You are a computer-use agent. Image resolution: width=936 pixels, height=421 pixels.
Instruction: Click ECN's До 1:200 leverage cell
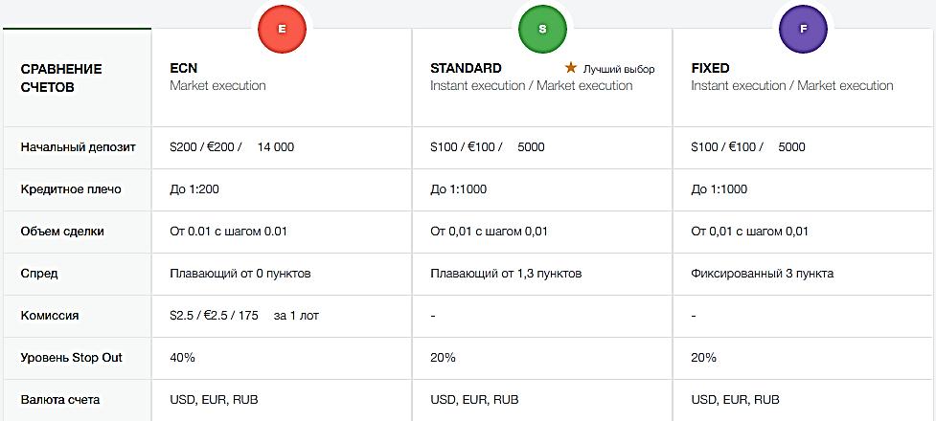click(x=194, y=189)
